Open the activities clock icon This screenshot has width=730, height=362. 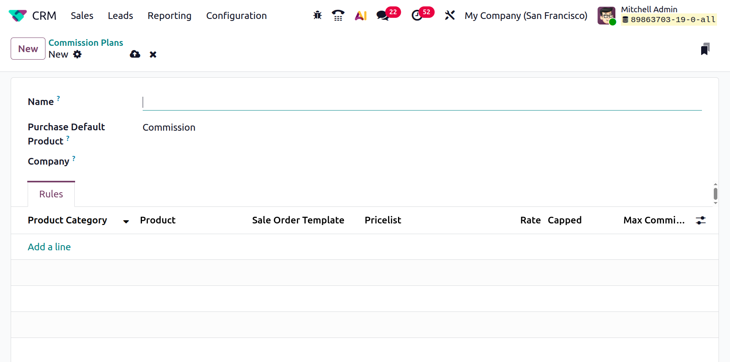click(x=417, y=15)
